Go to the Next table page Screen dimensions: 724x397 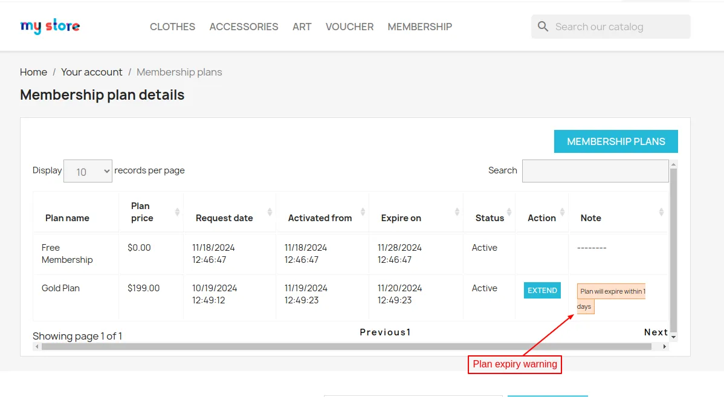pyautogui.click(x=655, y=332)
